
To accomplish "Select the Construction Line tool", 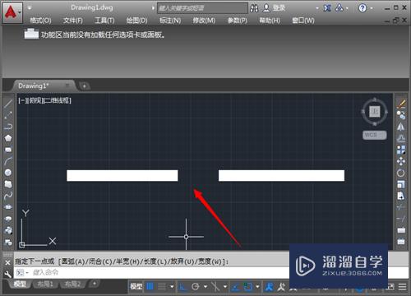I will [8, 115].
